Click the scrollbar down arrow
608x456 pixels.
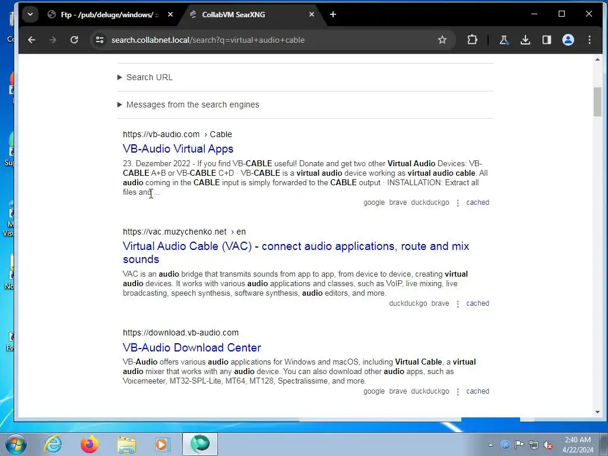(597, 412)
